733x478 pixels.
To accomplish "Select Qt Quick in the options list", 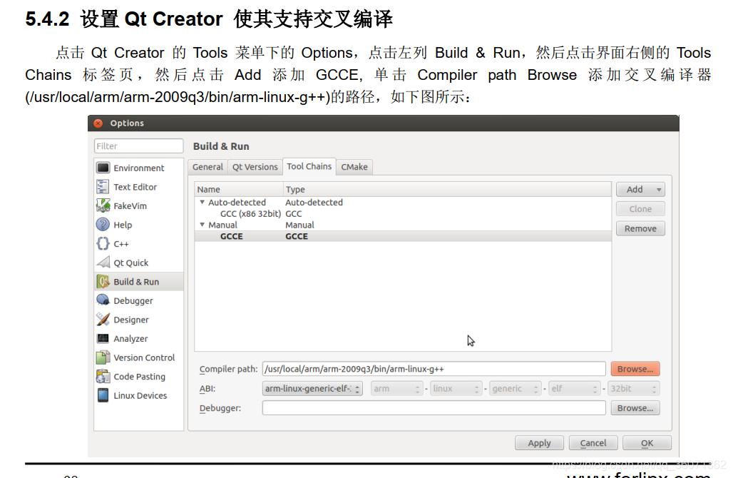I will click(138, 263).
